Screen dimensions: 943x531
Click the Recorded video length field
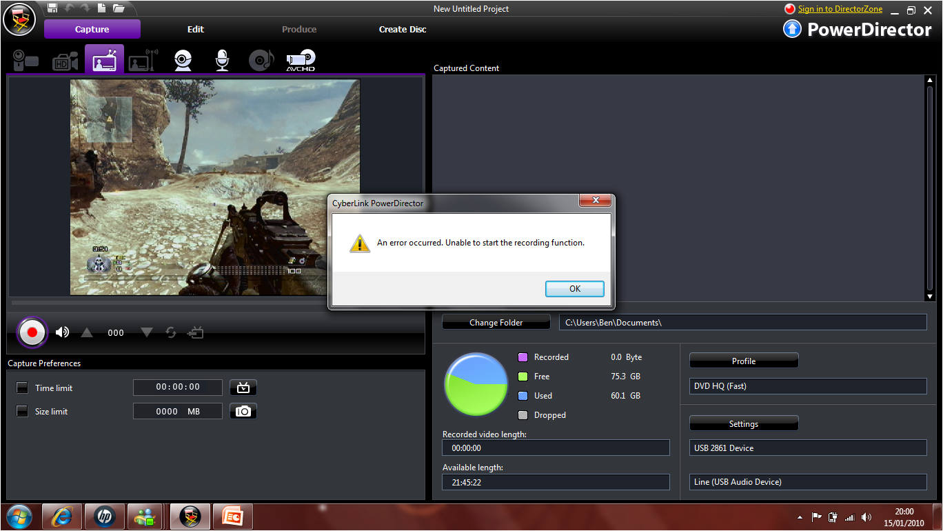[556, 448]
